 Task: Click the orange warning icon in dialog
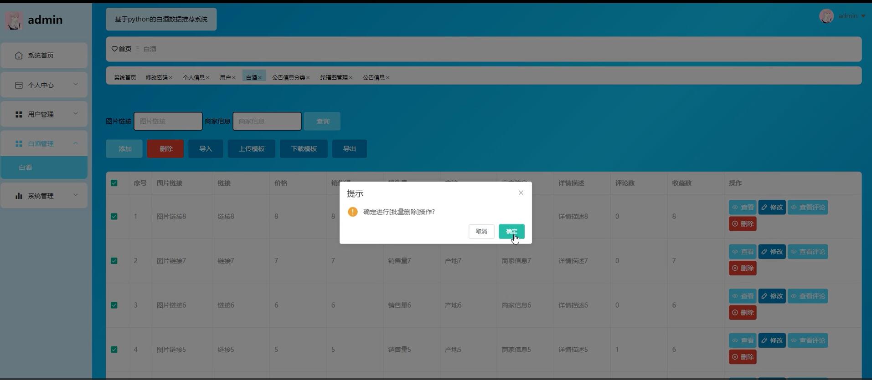click(352, 212)
